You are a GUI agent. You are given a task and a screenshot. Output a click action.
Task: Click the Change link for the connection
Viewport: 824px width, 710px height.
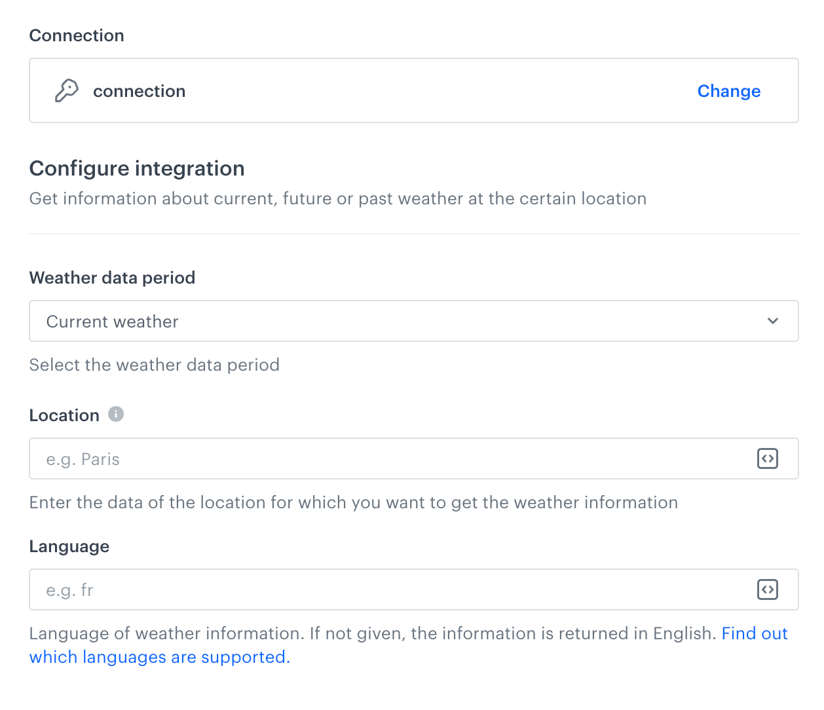point(729,91)
